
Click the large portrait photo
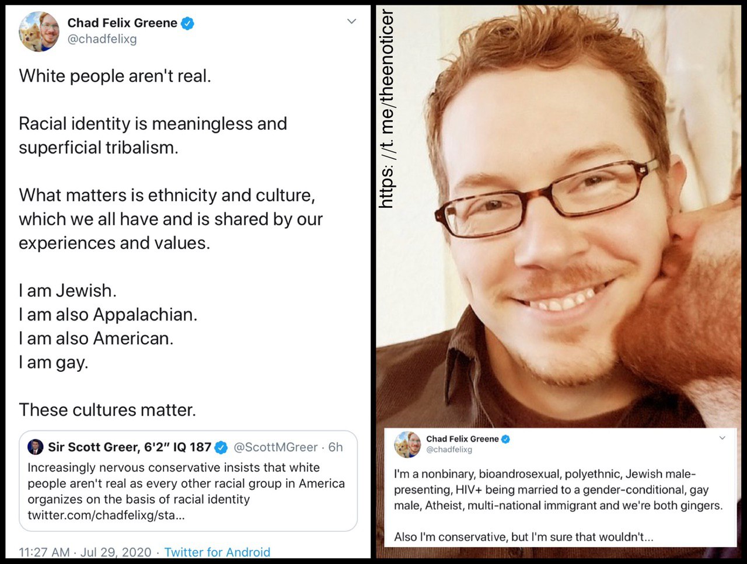click(x=559, y=216)
